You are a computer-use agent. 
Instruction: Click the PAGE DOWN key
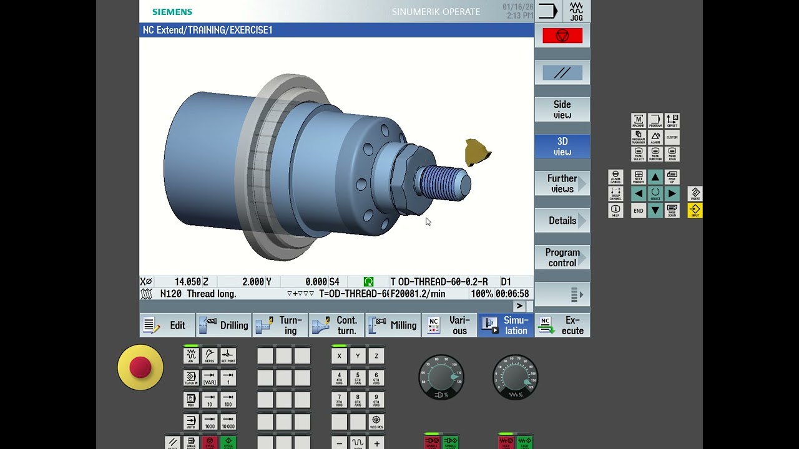[672, 211]
